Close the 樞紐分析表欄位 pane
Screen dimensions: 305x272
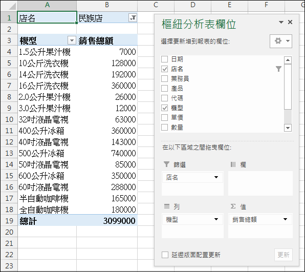point(290,22)
